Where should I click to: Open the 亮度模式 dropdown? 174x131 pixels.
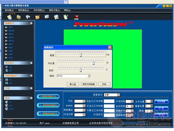coord(84,110)
